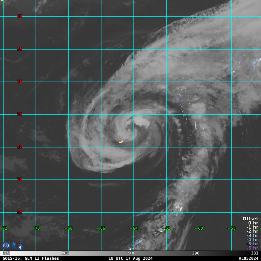261x261 pixels.
Task: Click the Offset legend title
Action: (x=250, y=219)
